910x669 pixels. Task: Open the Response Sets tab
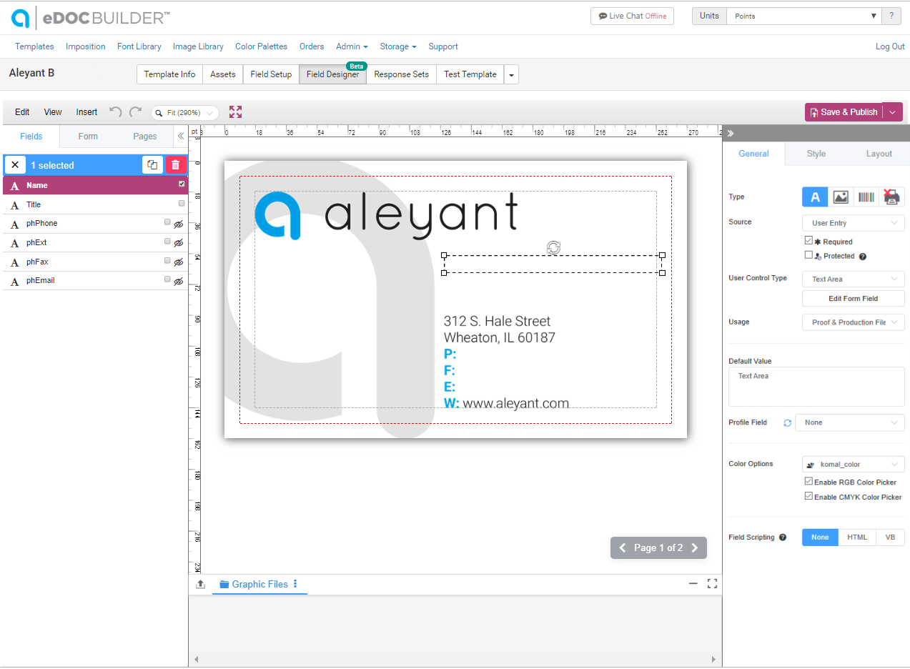(x=401, y=74)
